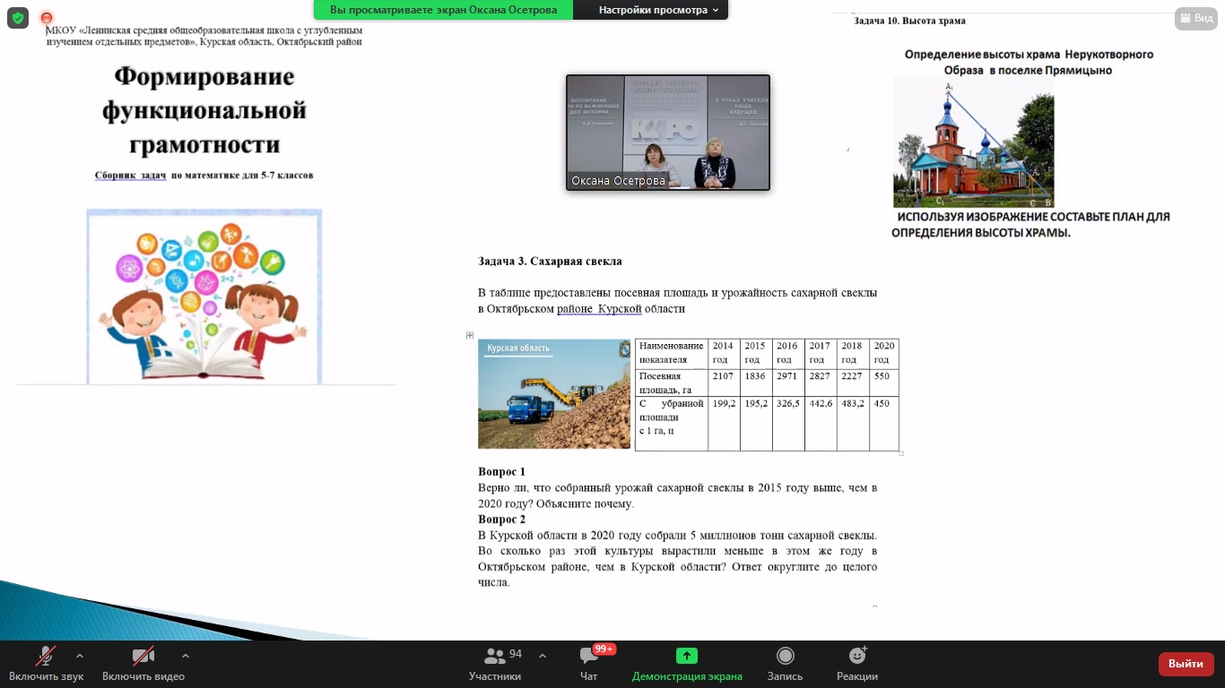Click the Вид view button
Image resolution: width=1225 pixels, height=688 pixels.
1195,18
